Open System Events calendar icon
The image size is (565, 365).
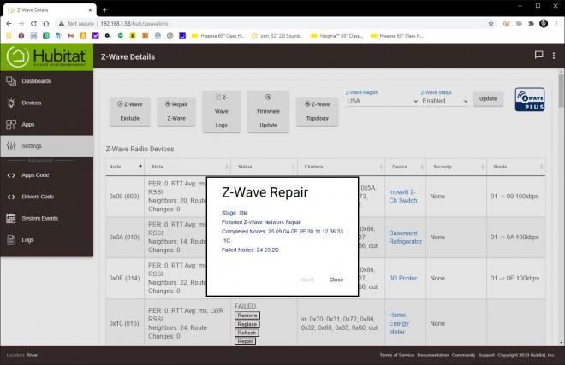[x=11, y=218]
